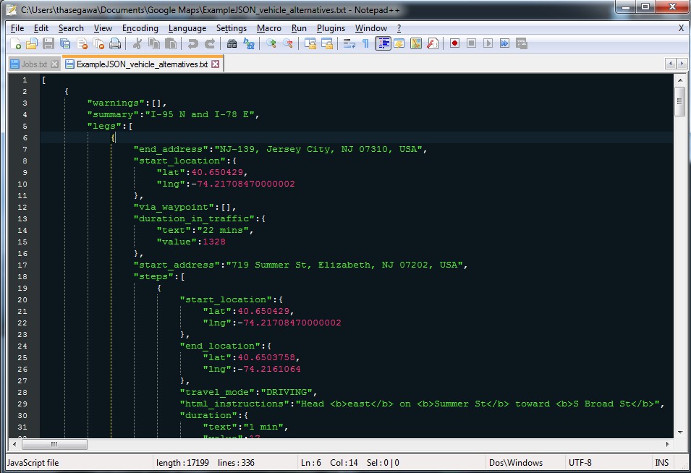Open the View menu

pyautogui.click(x=103, y=28)
